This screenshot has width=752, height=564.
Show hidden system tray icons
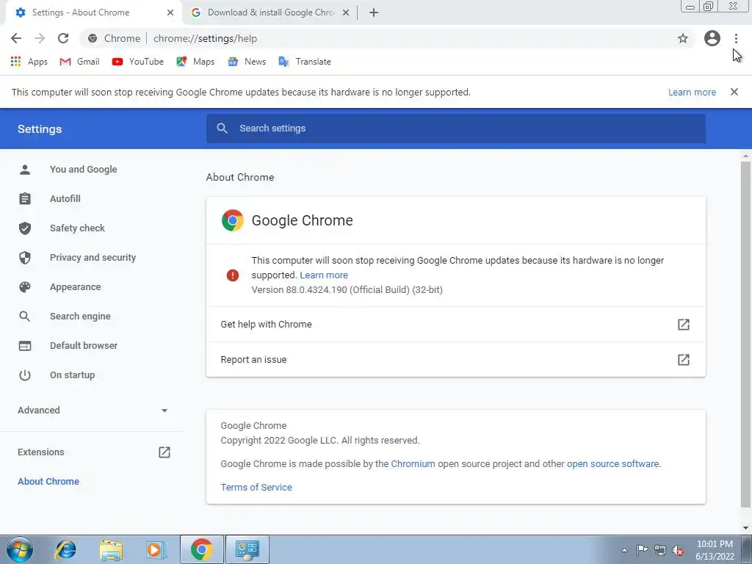coord(624,550)
